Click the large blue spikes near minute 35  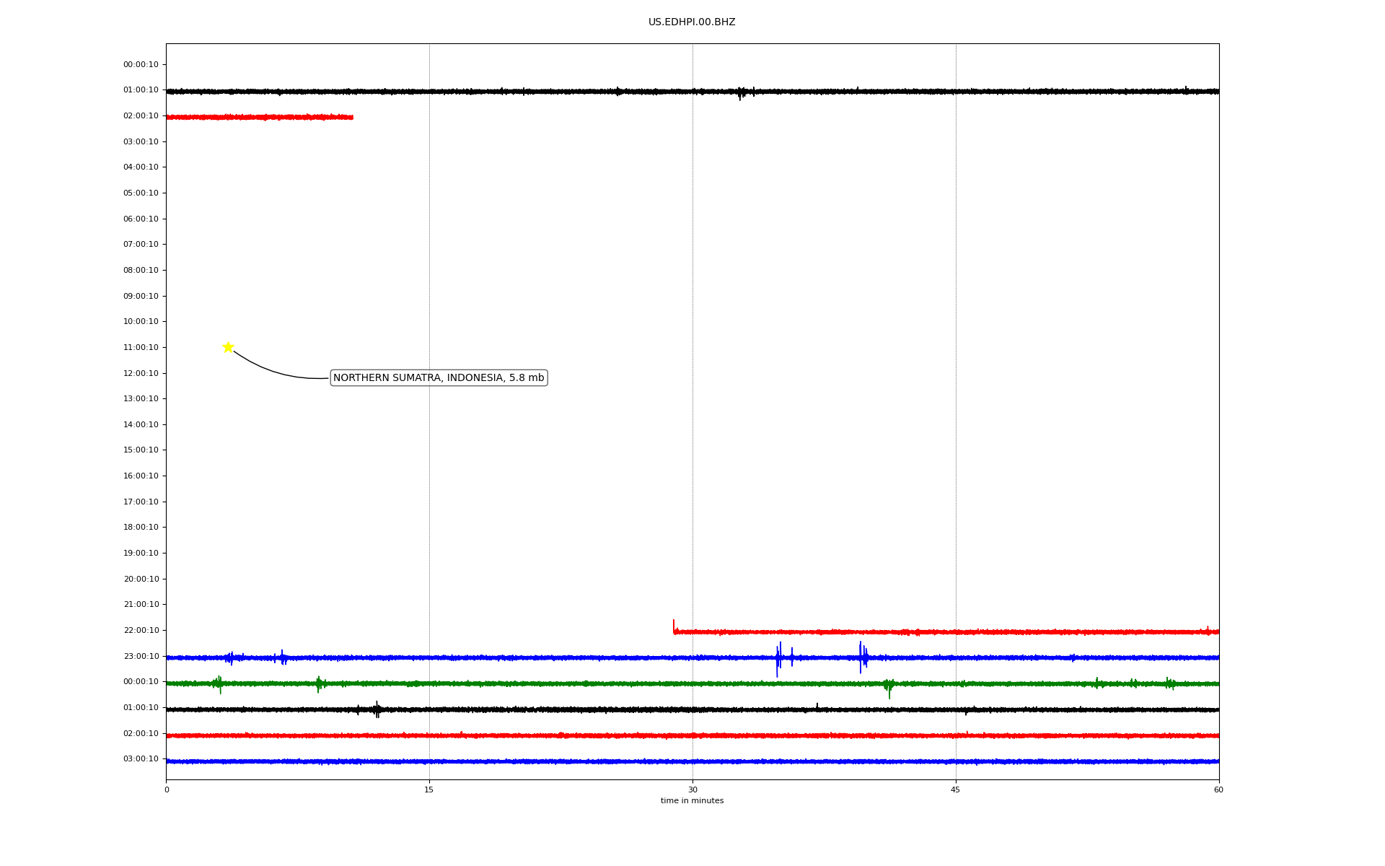tap(778, 657)
